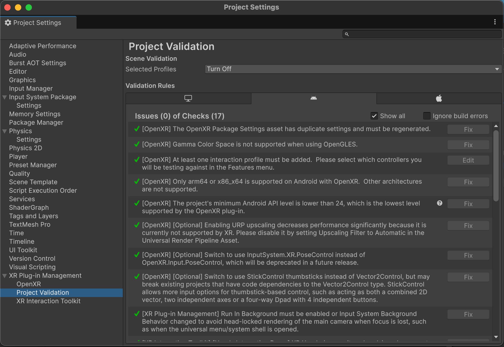
Task: Open the Apple iOS platform tab
Action: click(x=439, y=98)
